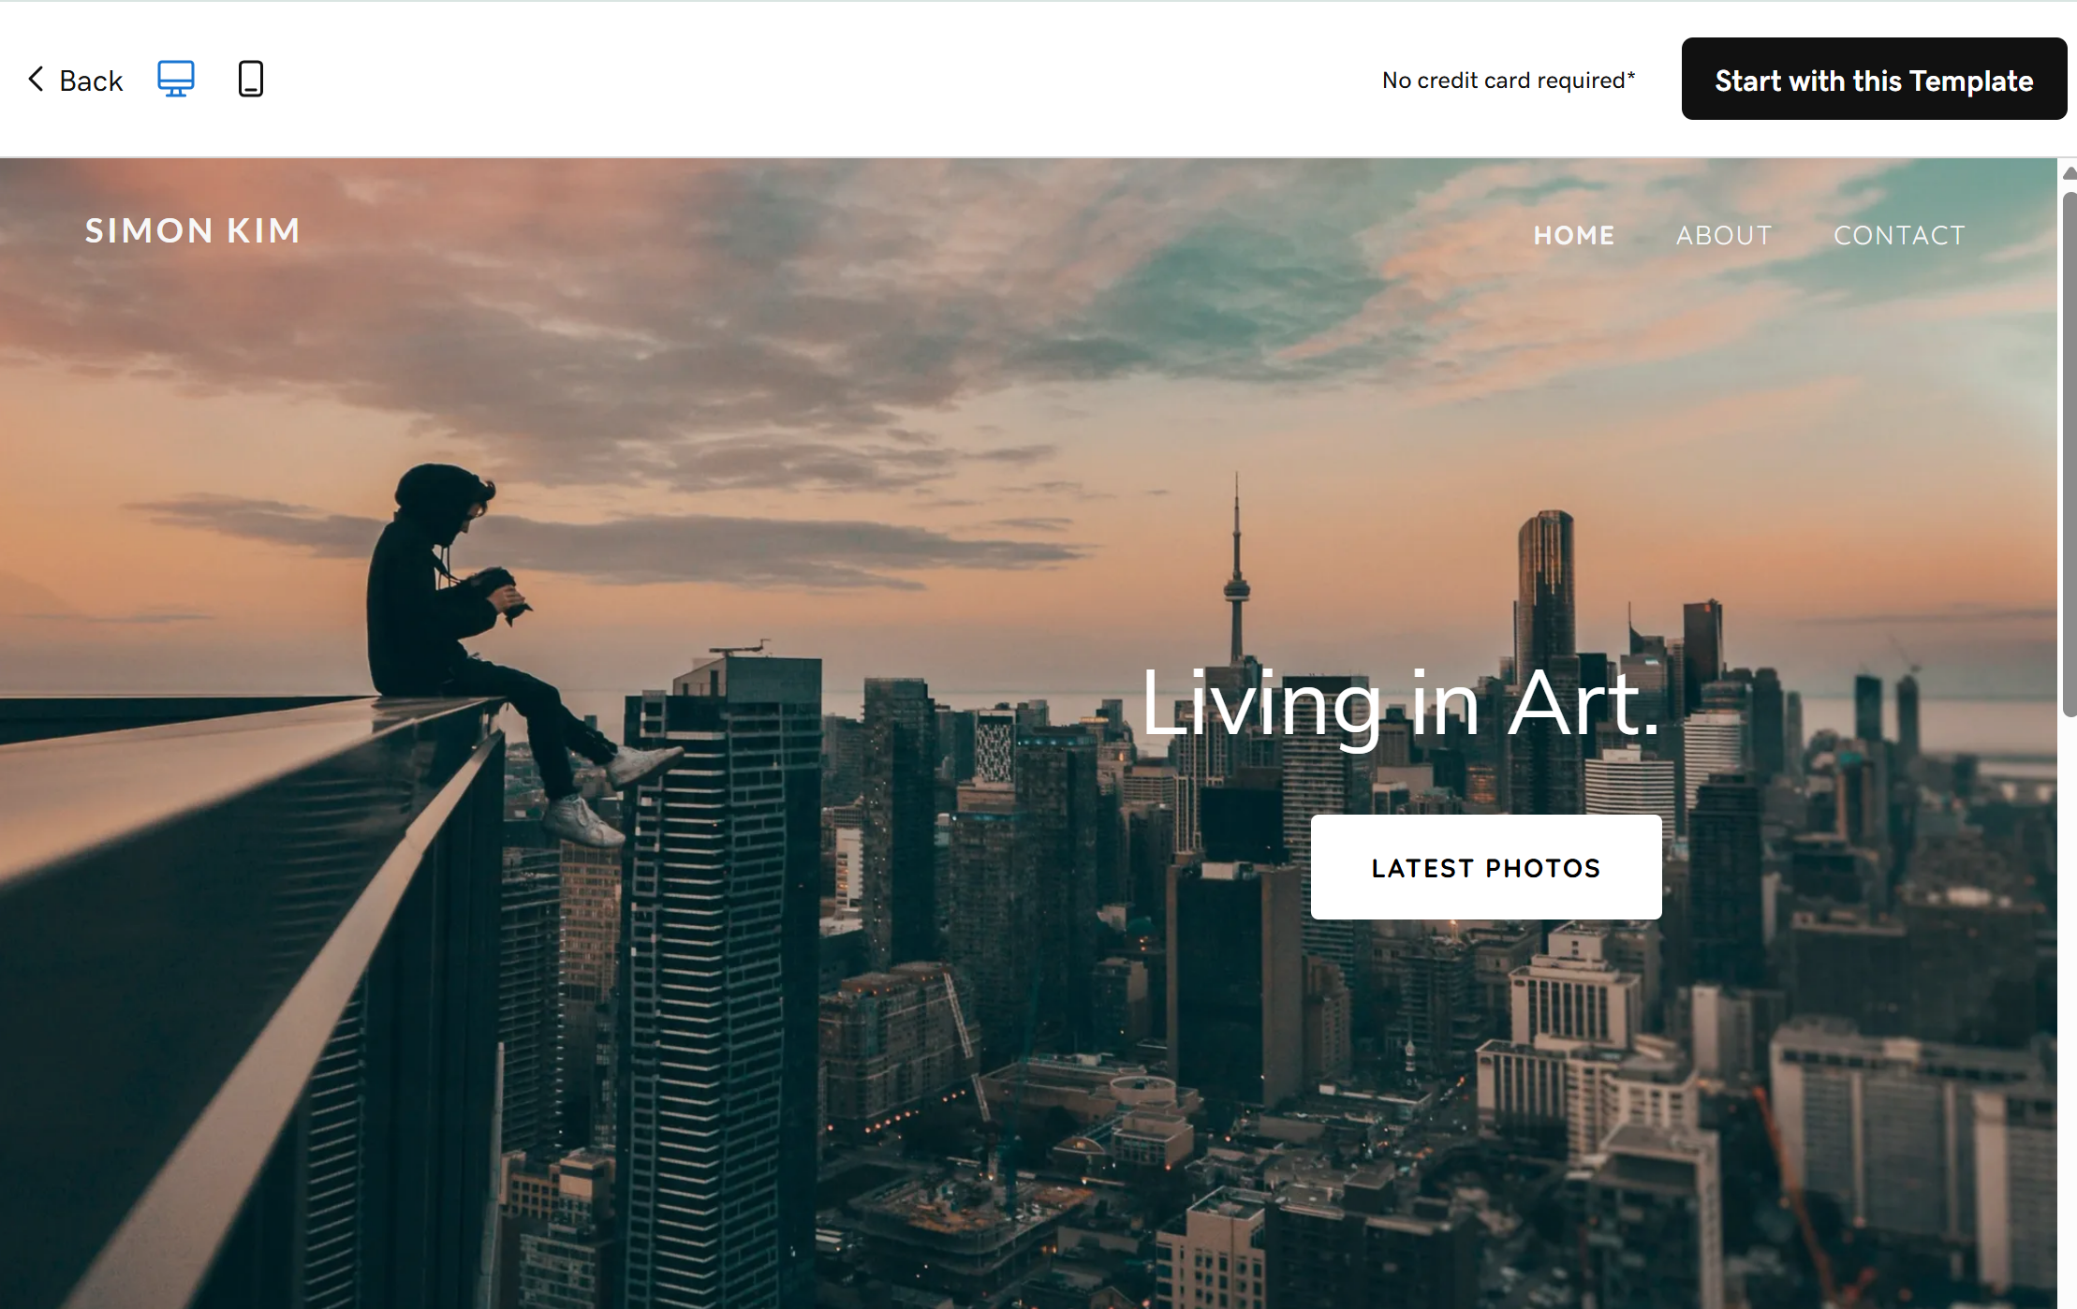This screenshot has width=2077, height=1309.
Task: Open the ABOUT page link
Action: (x=1724, y=235)
